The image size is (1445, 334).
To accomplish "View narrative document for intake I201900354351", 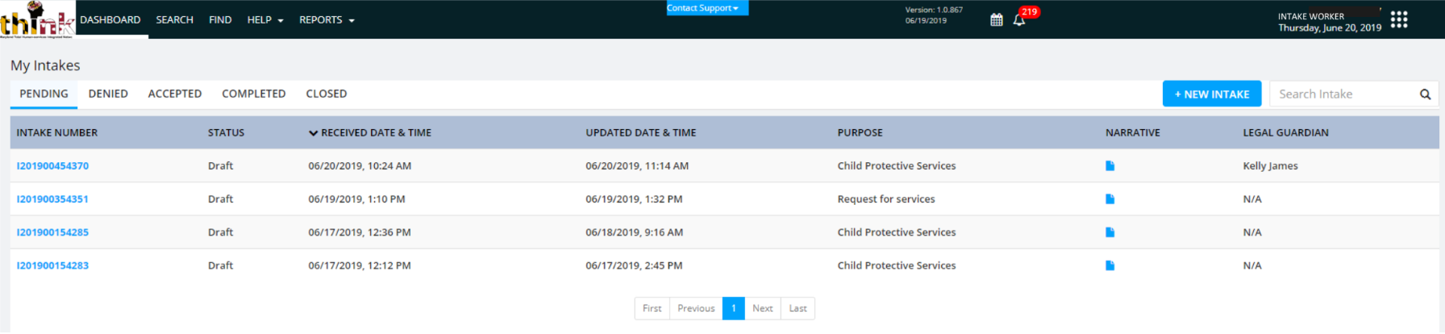I will coord(1110,199).
